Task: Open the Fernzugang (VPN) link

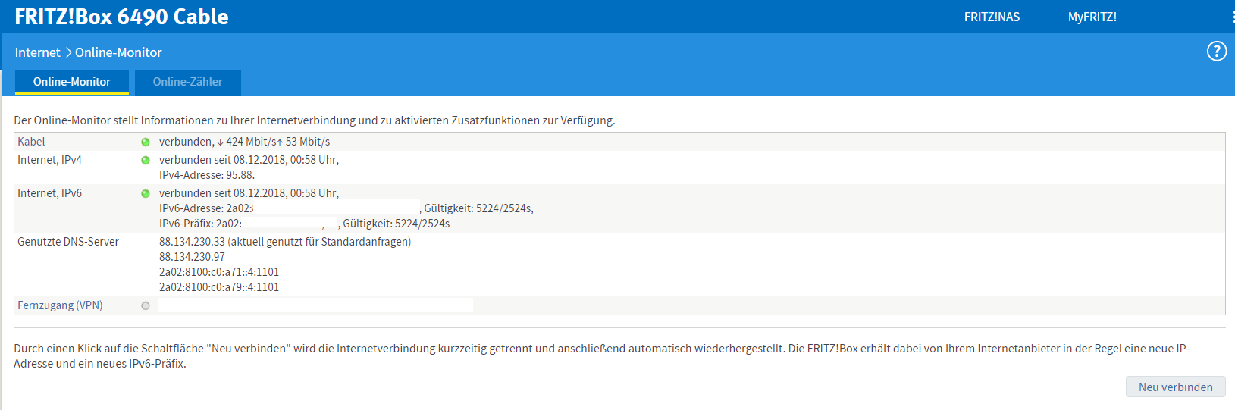Action: 60,305
